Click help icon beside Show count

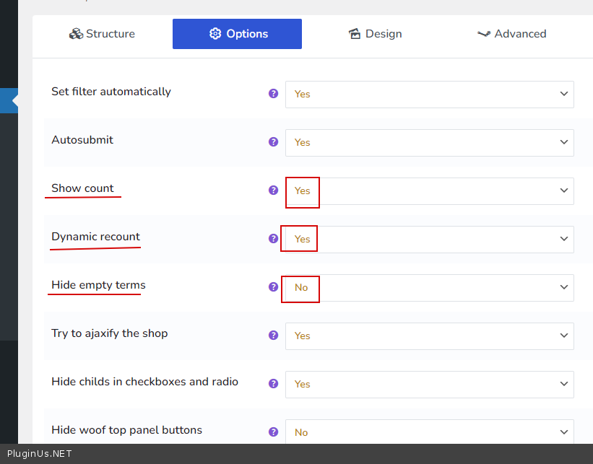coord(273,191)
